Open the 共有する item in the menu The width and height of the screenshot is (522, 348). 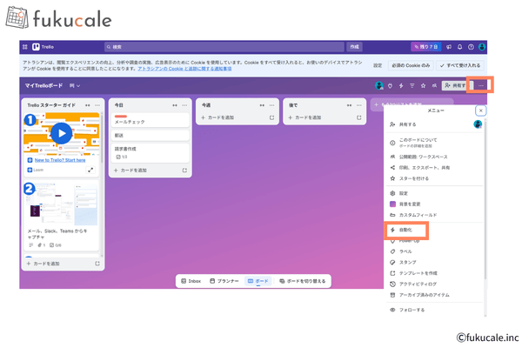pyautogui.click(x=407, y=124)
